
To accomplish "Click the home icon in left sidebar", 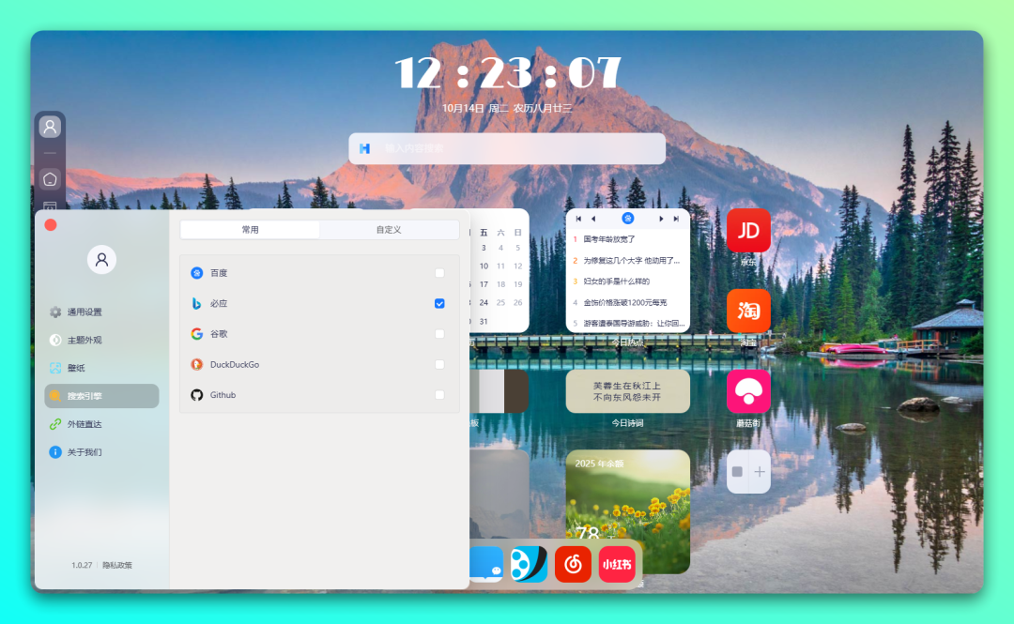I will click(50, 178).
